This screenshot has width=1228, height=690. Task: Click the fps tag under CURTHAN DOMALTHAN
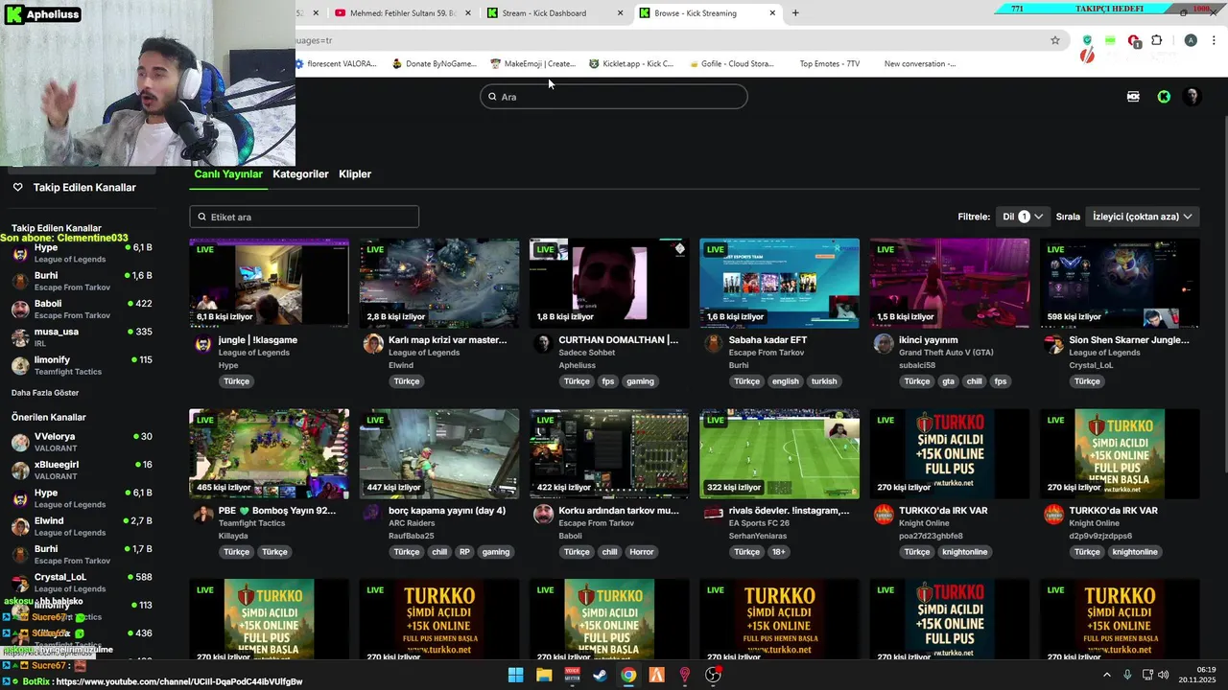608,381
